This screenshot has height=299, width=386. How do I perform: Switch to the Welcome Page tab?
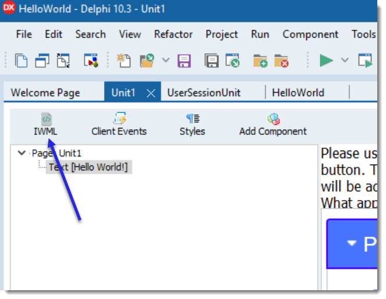[x=45, y=92]
